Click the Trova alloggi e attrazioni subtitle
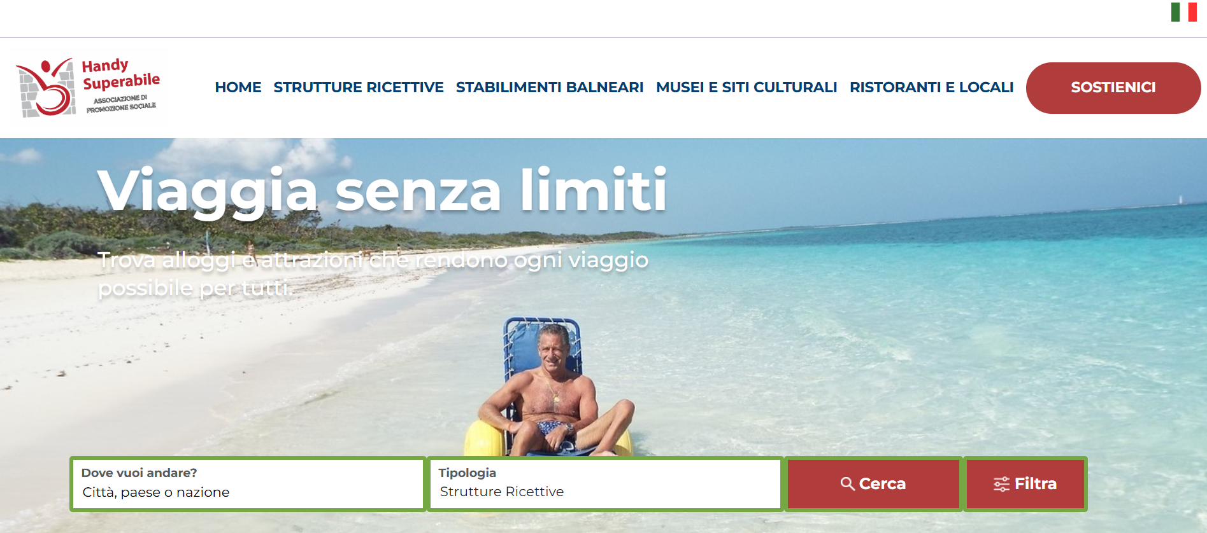This screenshot has height=533, width=1207. coord(373,273)
